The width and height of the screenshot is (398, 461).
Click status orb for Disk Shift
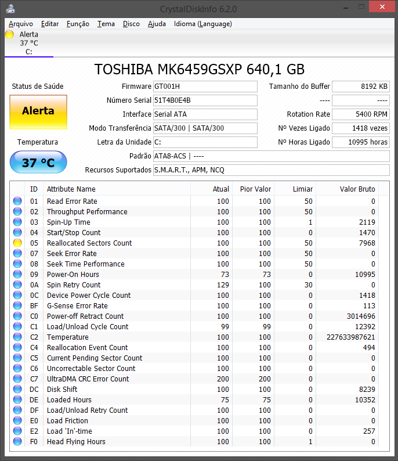(17, 389)
